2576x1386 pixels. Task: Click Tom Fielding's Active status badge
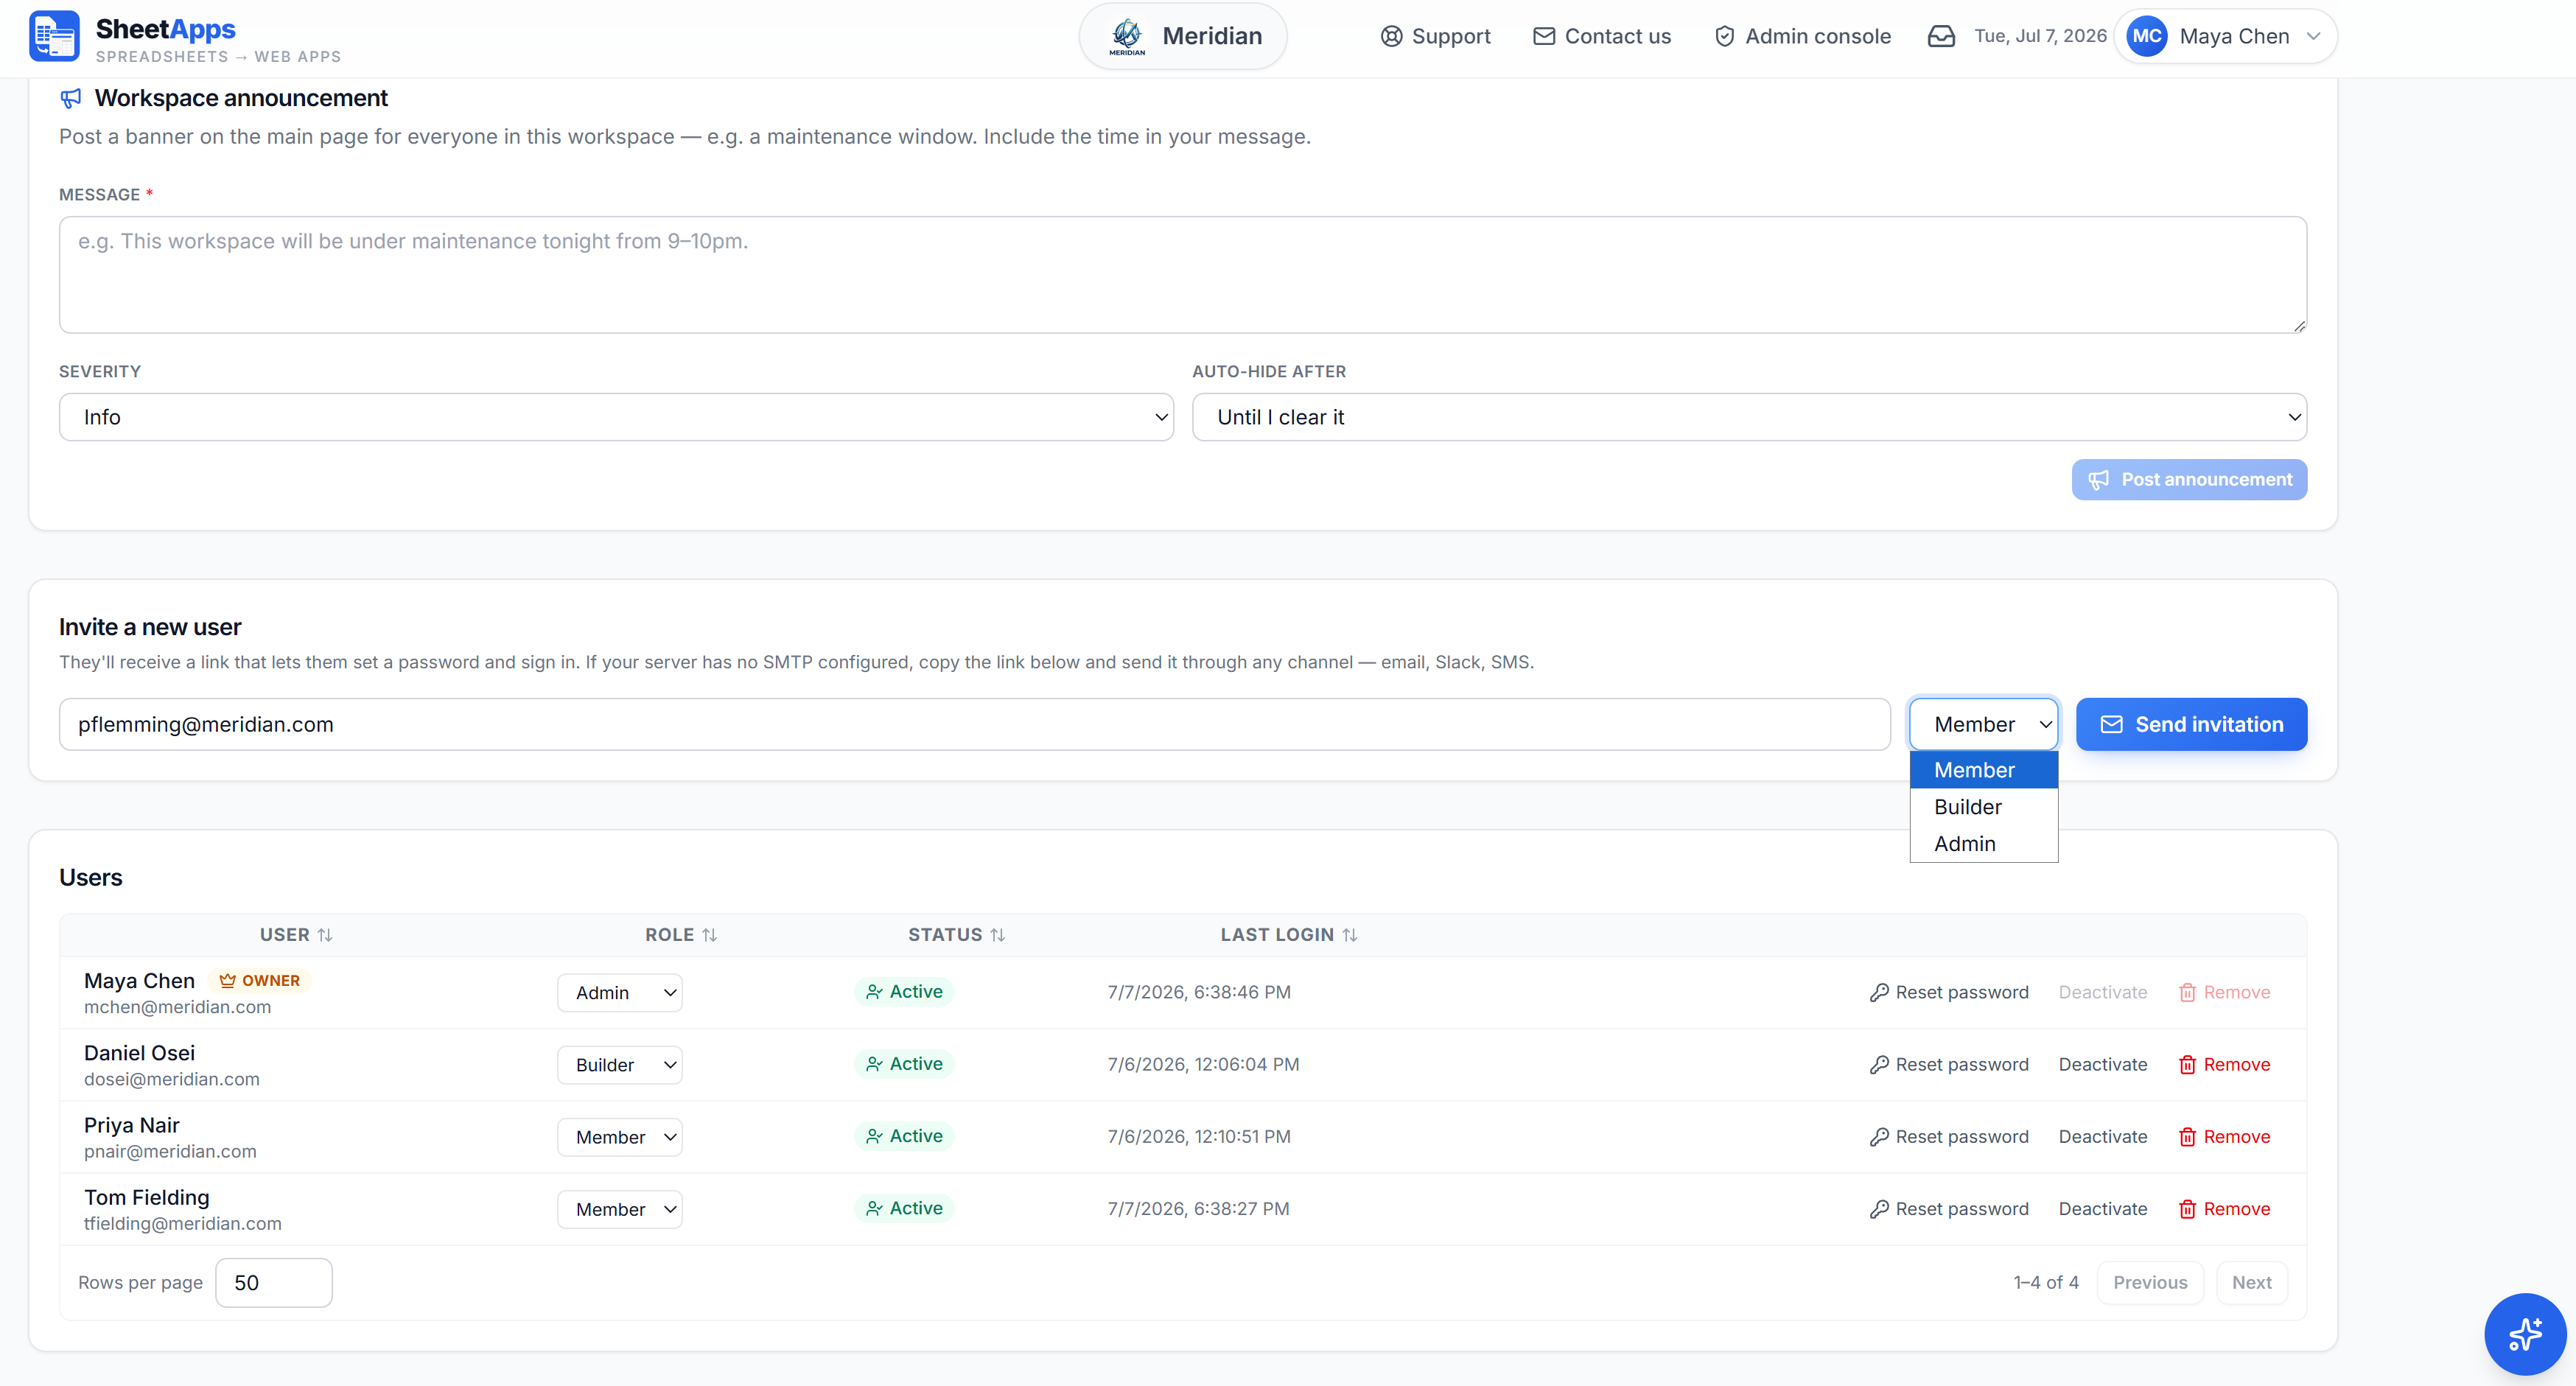click(x=904, y=1208)
